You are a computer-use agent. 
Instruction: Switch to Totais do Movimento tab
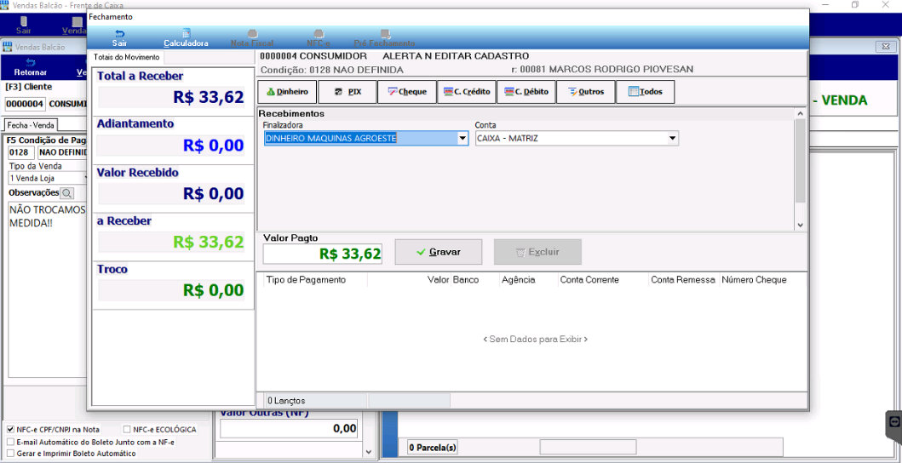127,58
